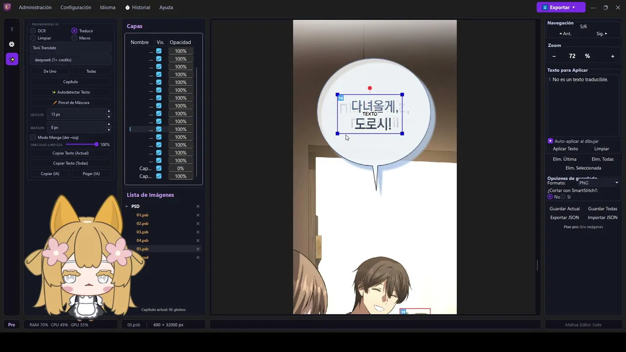This screenshot has height=352, width=626.
Task: Open the Administración menu
Action: point(35,7)
